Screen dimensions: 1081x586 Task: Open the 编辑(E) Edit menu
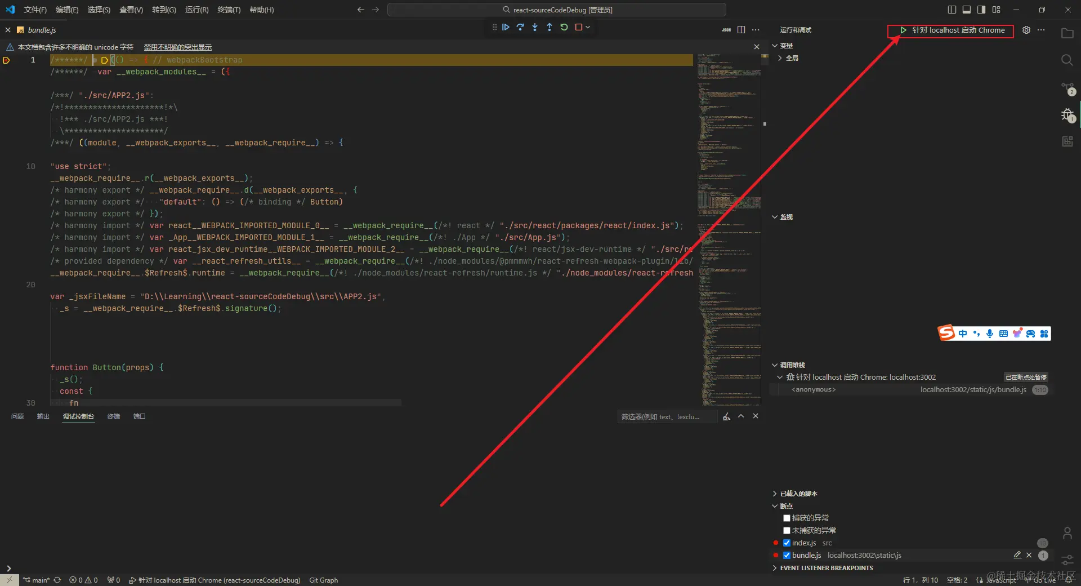pyautogui.click(x=67, y=10)
